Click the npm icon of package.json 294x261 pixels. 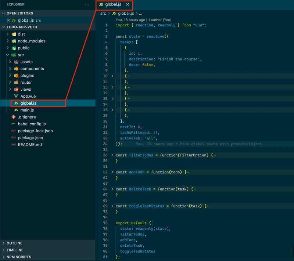click(x=14, y=138)
